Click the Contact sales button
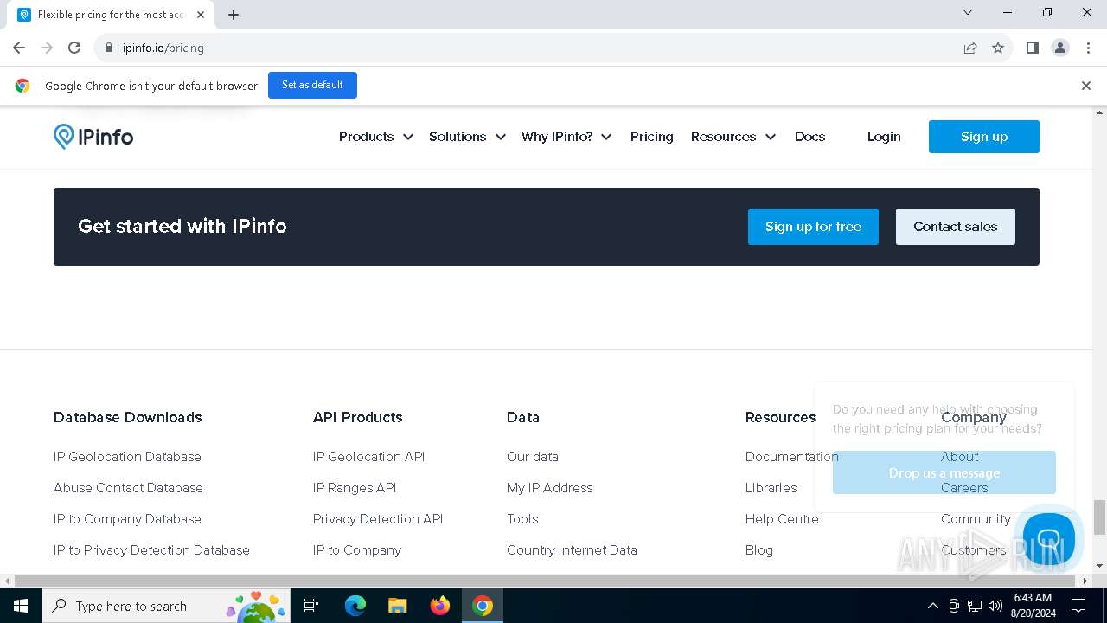Viewport: 1107px width, 623px height. tap(955, 227)
